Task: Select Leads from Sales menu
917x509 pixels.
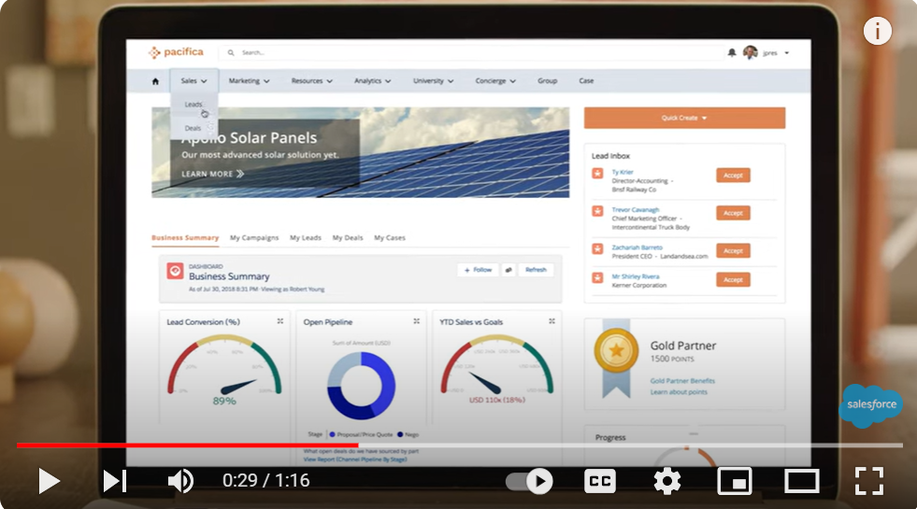Action: pos(193,105)
